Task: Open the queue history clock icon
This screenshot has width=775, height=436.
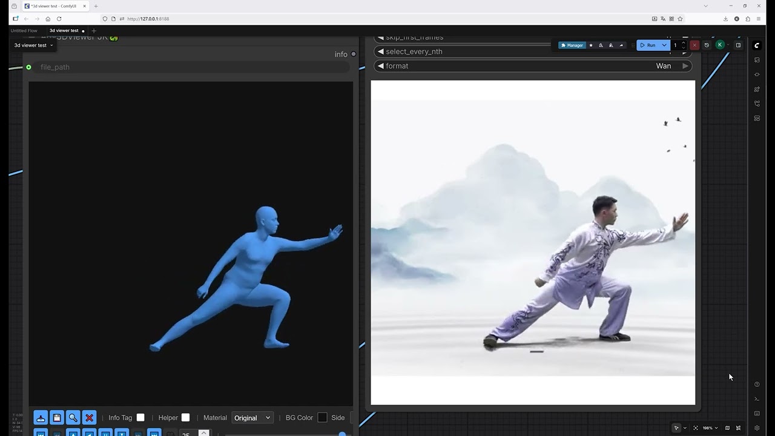Action: click(707, 45)
